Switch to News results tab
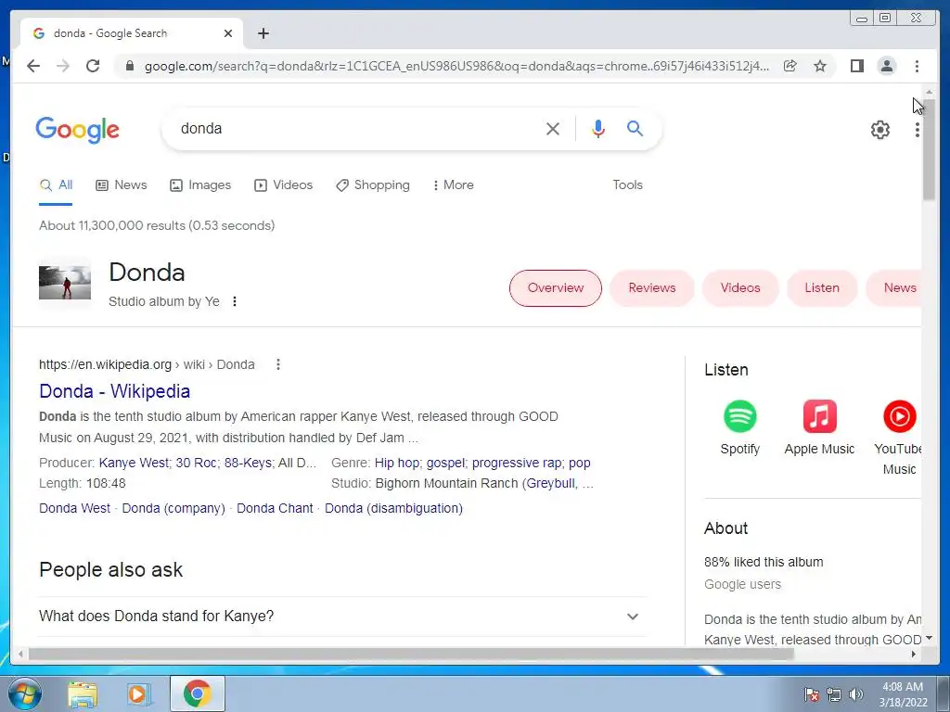 pyautogui.click(x=122, y=185)
